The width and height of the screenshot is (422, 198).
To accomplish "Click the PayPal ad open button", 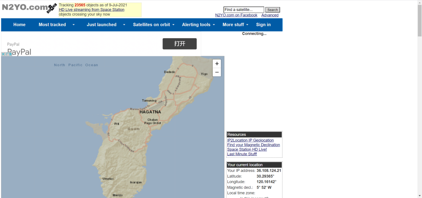I will (179, 44).
